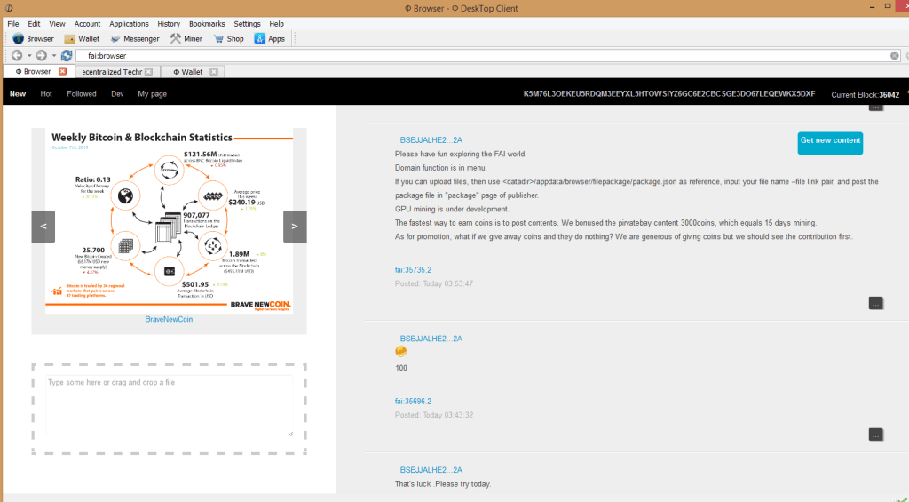This screenshot has height=502, width=909.
Task: Open the Settings menu
Action: [247, 24]
